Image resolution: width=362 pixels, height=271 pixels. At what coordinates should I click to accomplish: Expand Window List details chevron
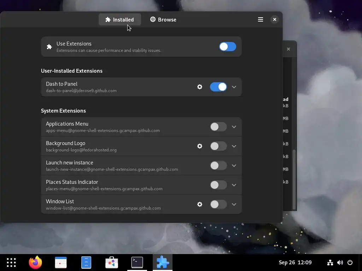(234, 204)
